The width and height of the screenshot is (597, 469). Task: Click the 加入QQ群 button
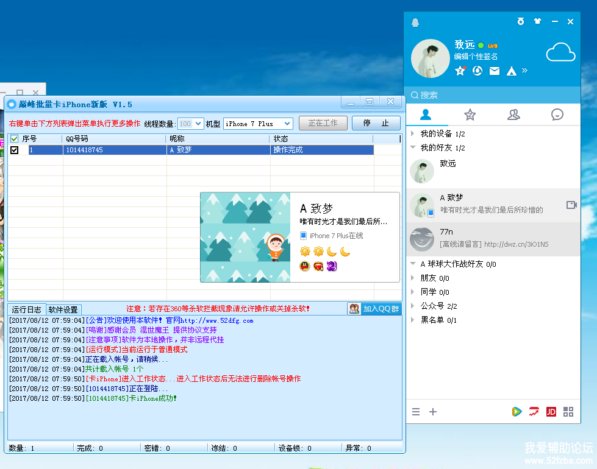tap(374, 309)
